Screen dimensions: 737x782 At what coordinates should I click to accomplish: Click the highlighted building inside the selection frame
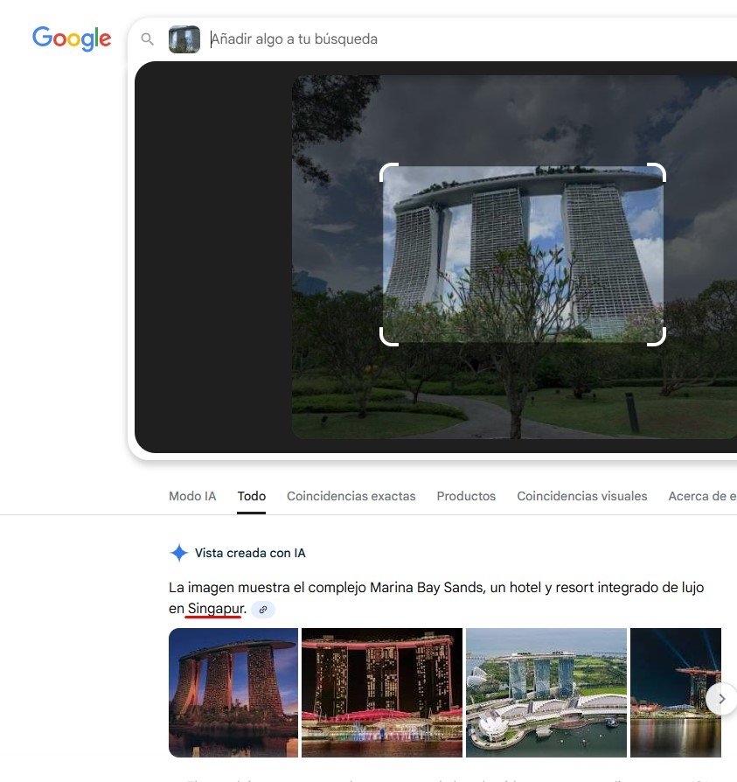[523, 254]
